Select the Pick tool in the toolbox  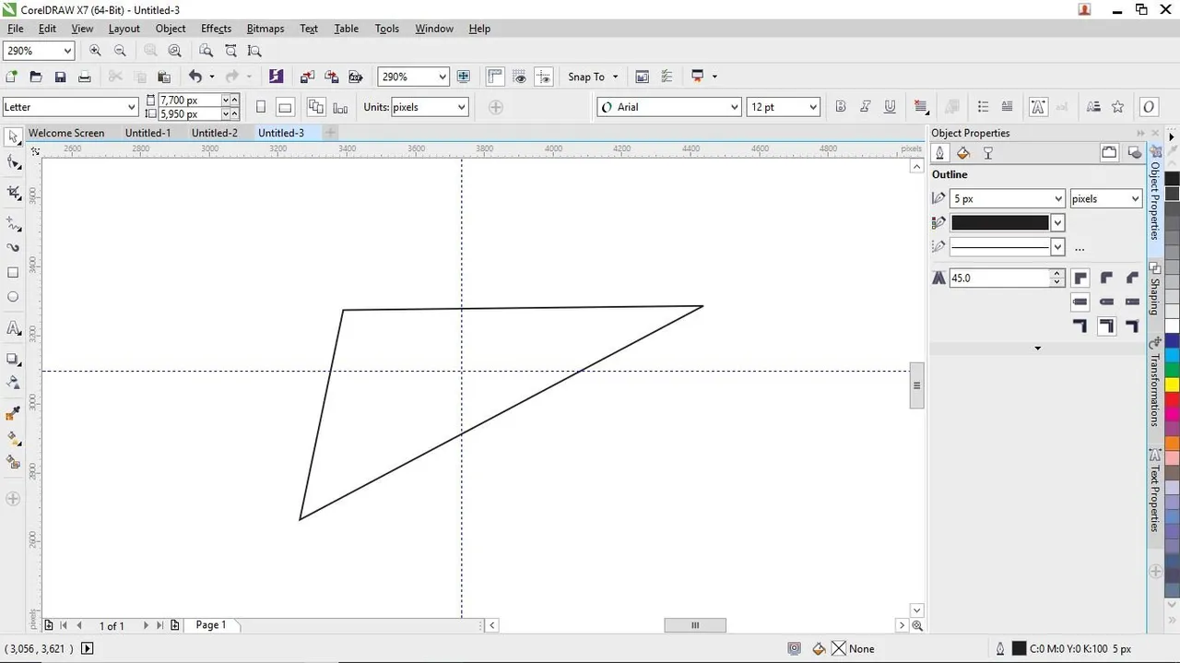point(13,137)
